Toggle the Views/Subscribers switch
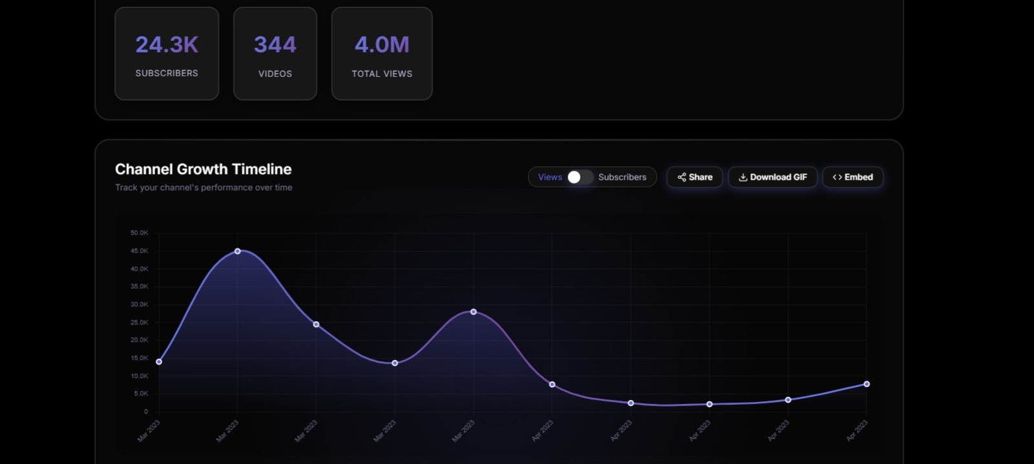 [x=580, y=177]
